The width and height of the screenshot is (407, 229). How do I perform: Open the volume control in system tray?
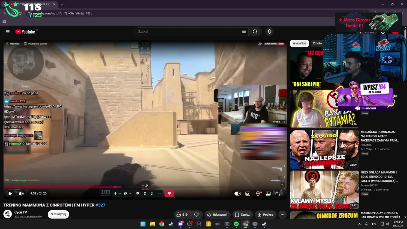[x=387, y=224]
